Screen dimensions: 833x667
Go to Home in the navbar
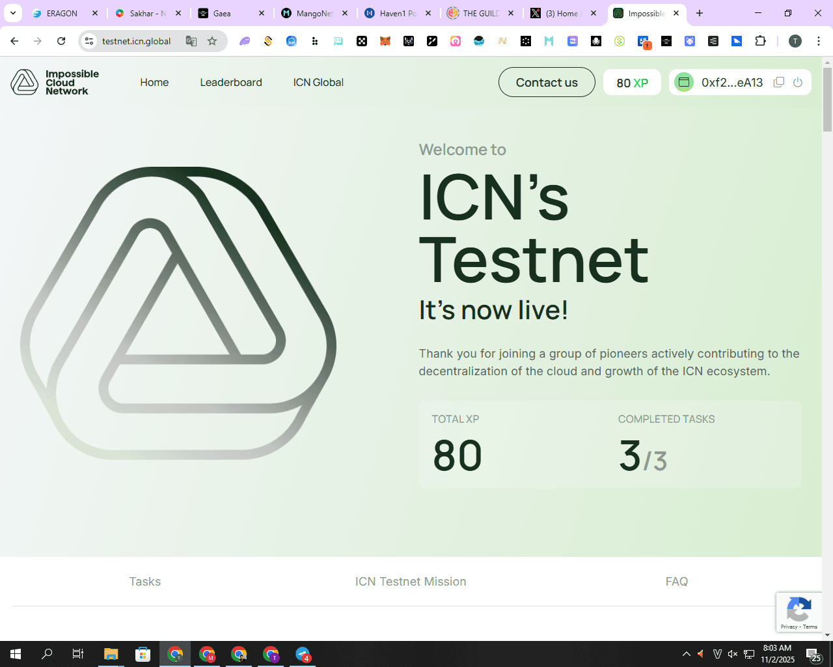(x=154, y=83)
